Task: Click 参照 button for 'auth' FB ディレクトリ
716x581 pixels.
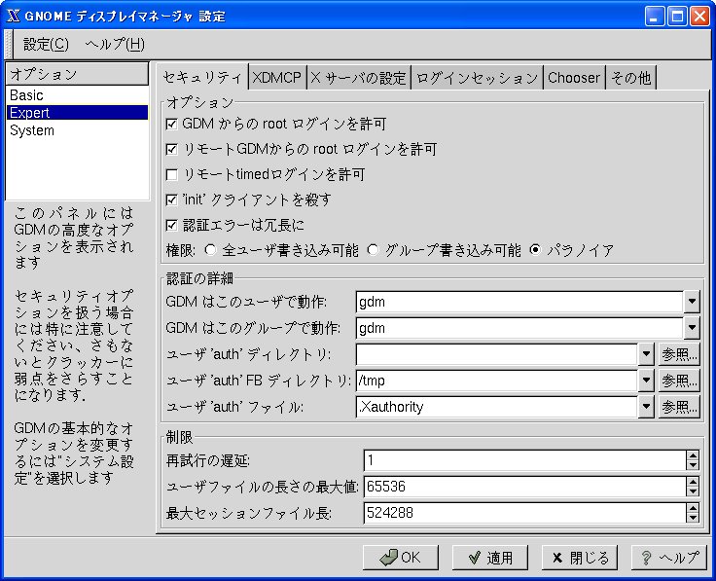Action: 679,380
